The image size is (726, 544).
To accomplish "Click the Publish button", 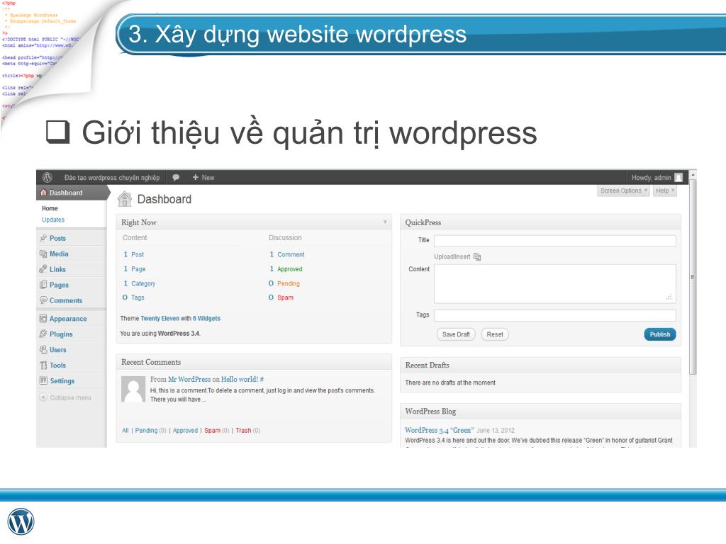I will (x=660, y=334).
